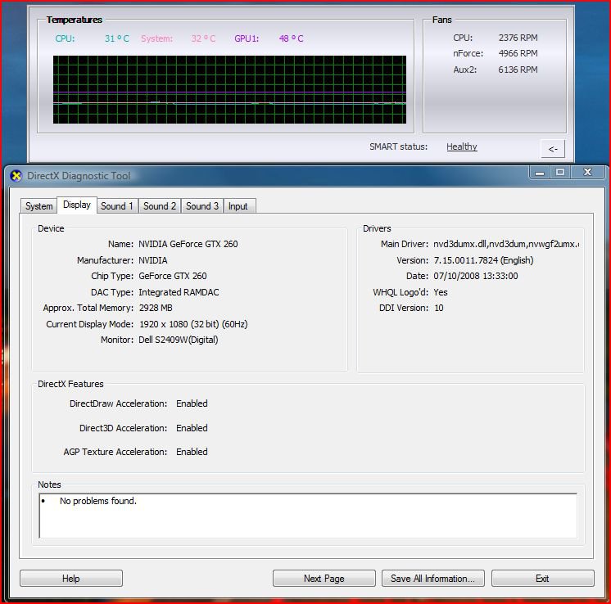Click the WHQL Logo'd 'Yes' value

click(441, 292)
